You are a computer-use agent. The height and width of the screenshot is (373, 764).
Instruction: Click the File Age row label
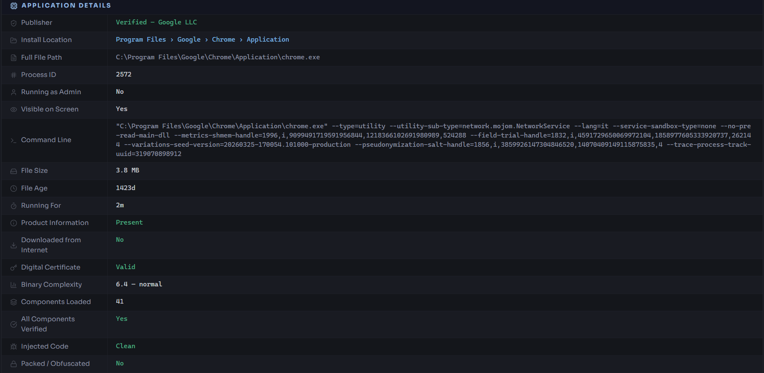pos(34,188)
